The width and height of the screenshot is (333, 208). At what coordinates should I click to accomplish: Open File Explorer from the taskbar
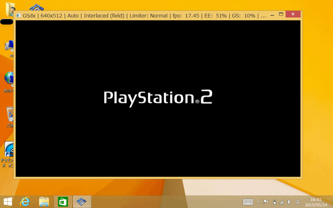[44, 202]
